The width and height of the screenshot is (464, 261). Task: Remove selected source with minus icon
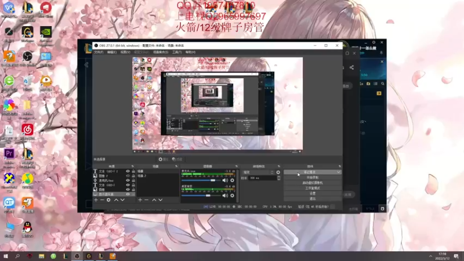(102, 200)
